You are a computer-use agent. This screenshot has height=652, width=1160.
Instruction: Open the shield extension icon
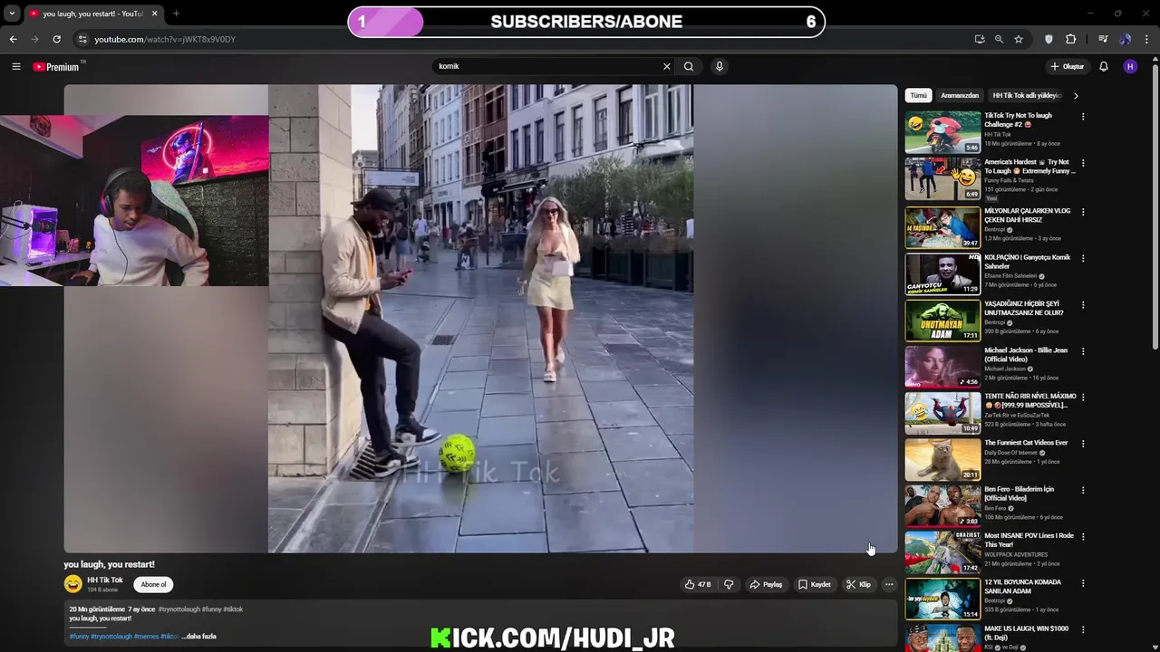1049,39
